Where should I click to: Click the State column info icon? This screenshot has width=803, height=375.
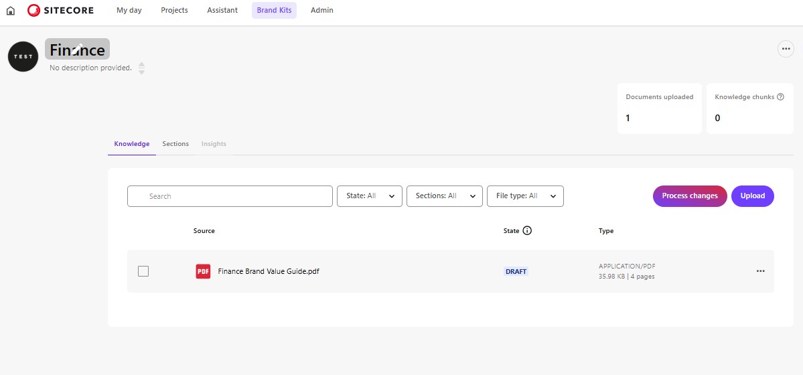pos(527,231)
